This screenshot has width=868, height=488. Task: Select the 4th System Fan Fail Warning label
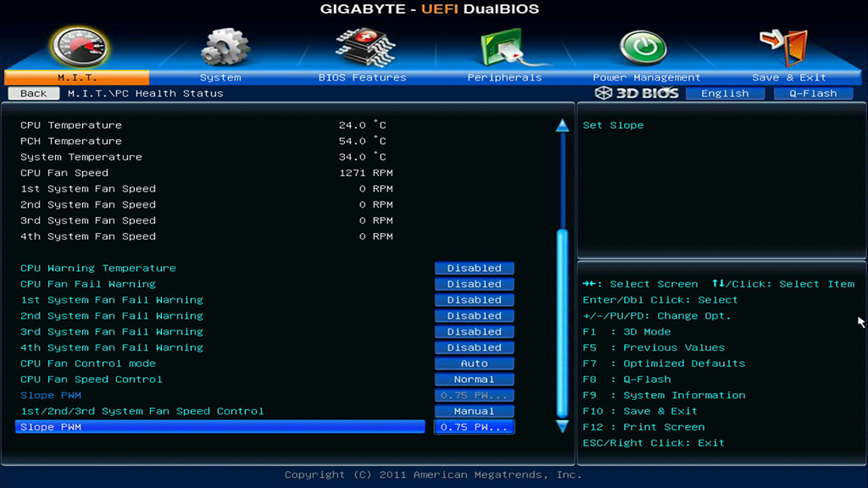coord(112,347)
